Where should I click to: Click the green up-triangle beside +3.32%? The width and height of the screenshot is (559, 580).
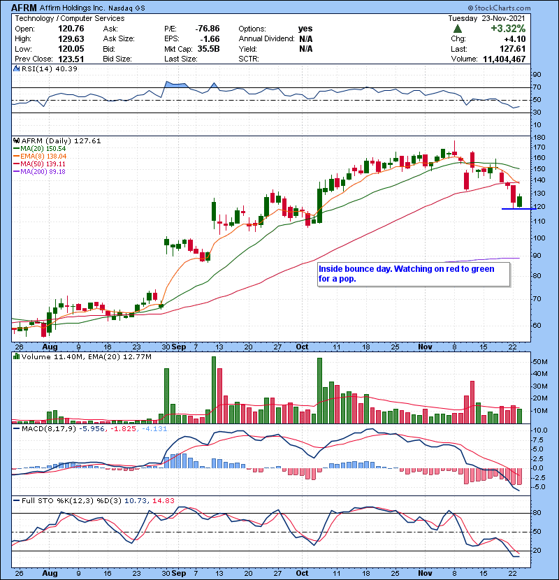point(458,29)
